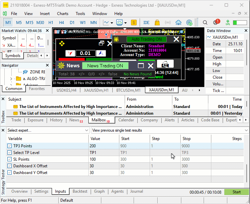Image resolution: width=250 pixels, height=204 pixels.
Task: Open the Select expert dropdown
Action: click(48, 130)
